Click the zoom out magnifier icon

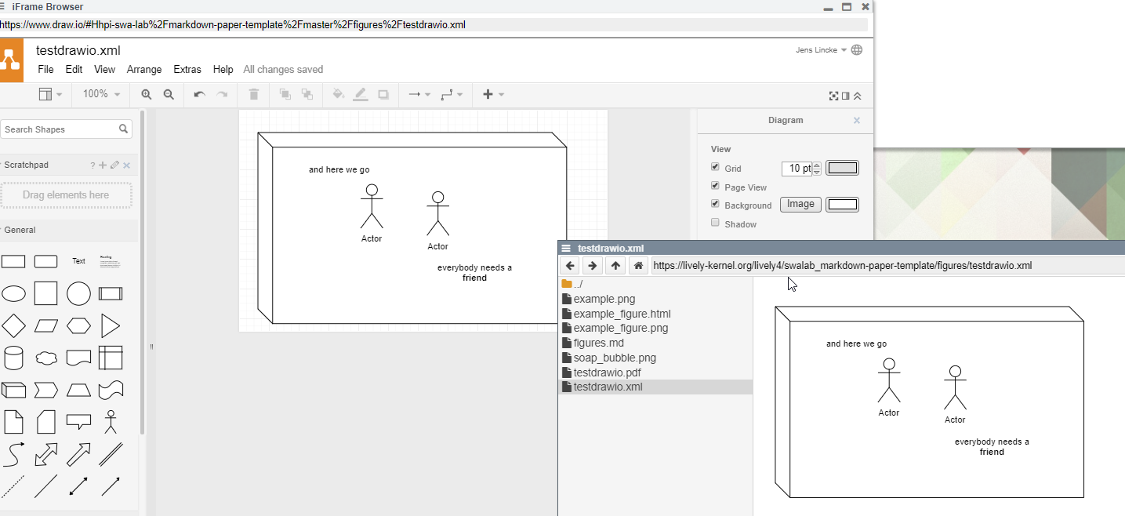point(169,94)
